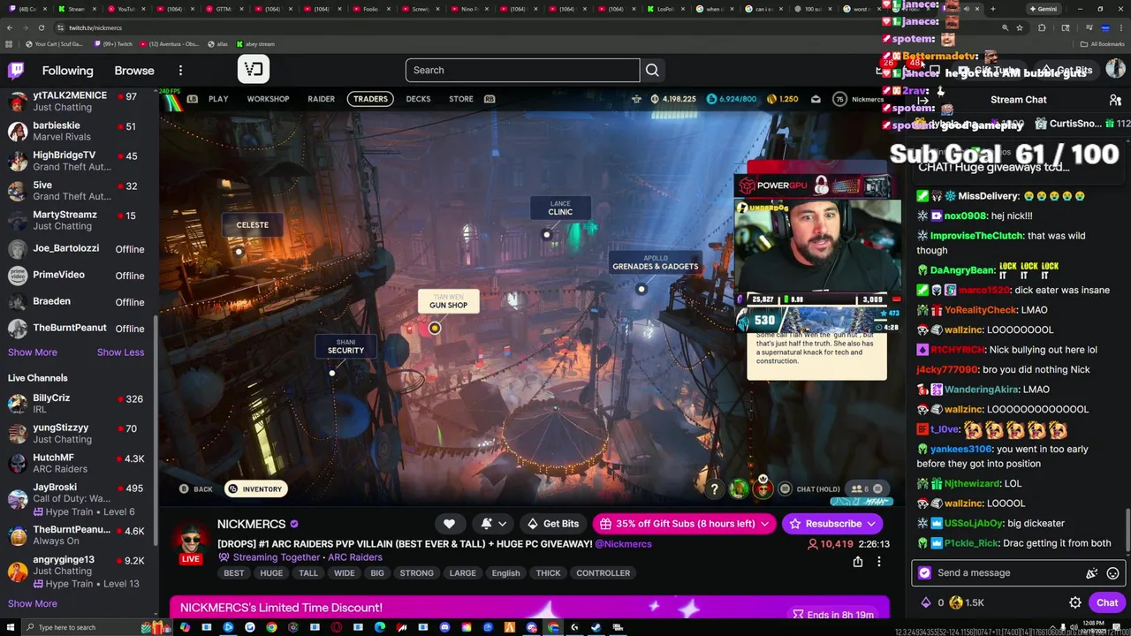Image resolution: width=1131 pixels, height=636 pixels.
Task: Open the abey stream bookmark
Action: 255,43
